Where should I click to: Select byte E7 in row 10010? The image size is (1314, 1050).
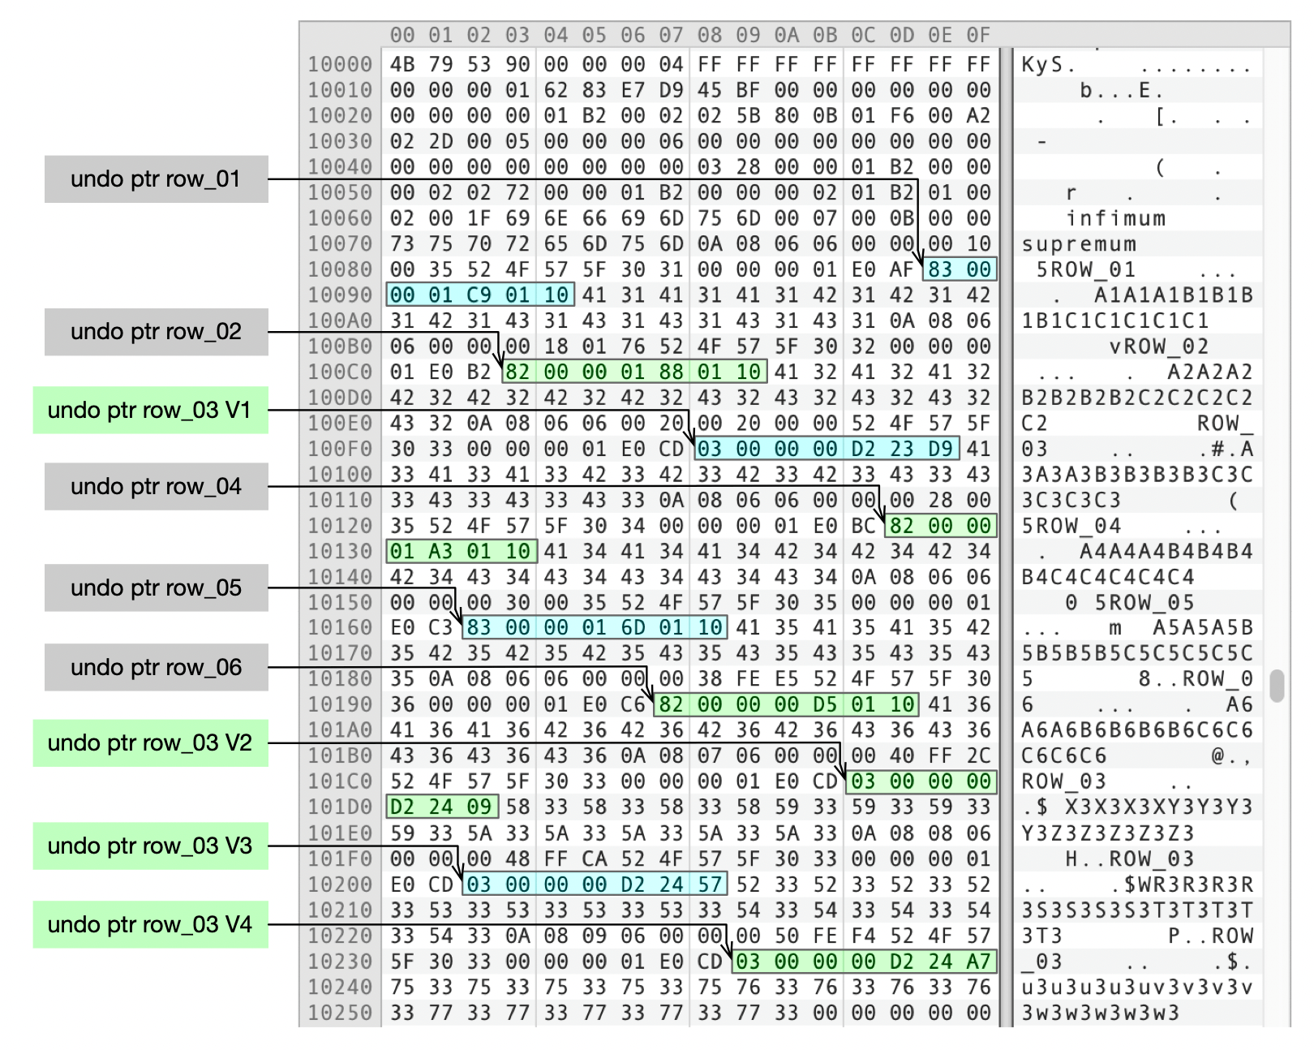point(633,90)
